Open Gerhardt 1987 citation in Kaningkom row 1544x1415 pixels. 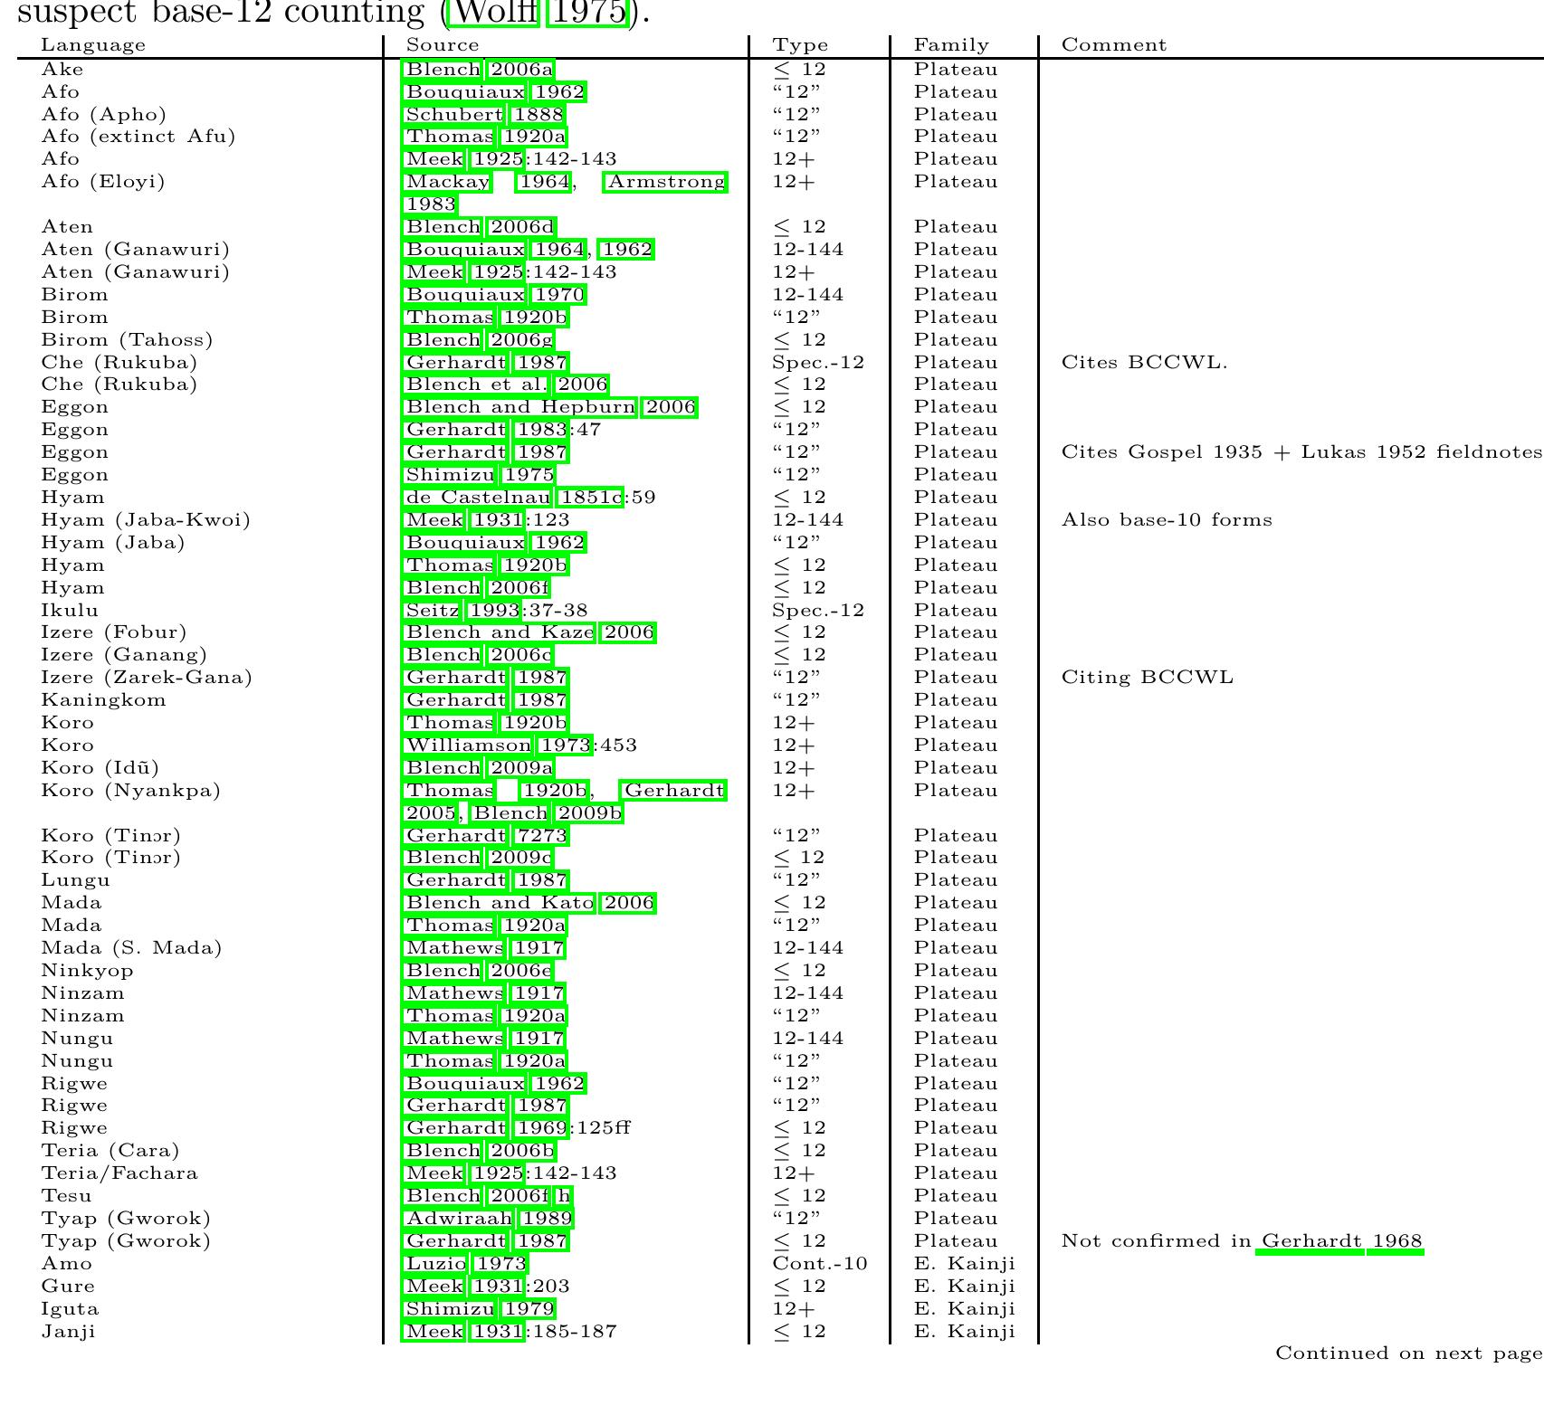(x=486, y=700)
